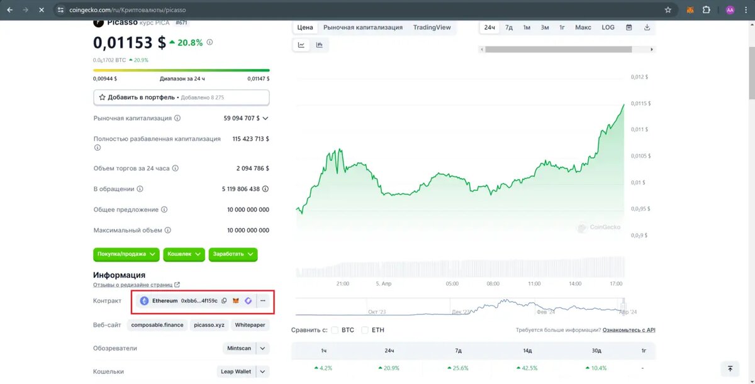This screenshot has width=755, height=384.
Task: Click the info icon after the 5 119 806 438 value
Action: (266, 189)
